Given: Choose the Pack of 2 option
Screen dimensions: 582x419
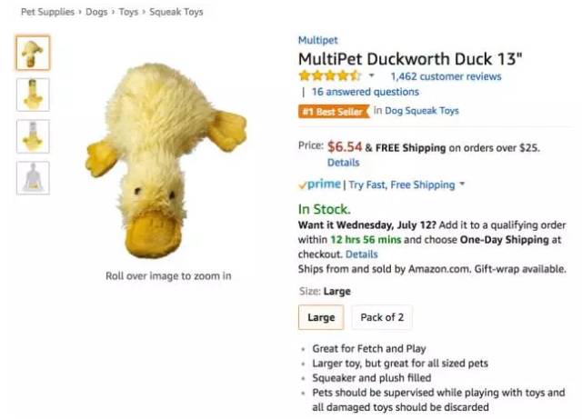Looking at the screenshot, I should tap(382, 317).
